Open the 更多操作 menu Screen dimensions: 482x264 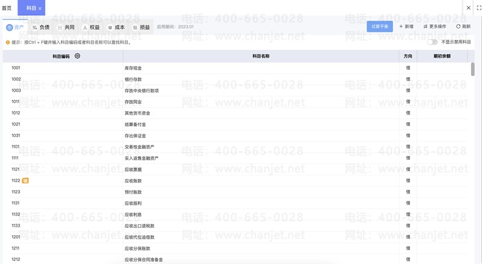[x=434, y=27]
